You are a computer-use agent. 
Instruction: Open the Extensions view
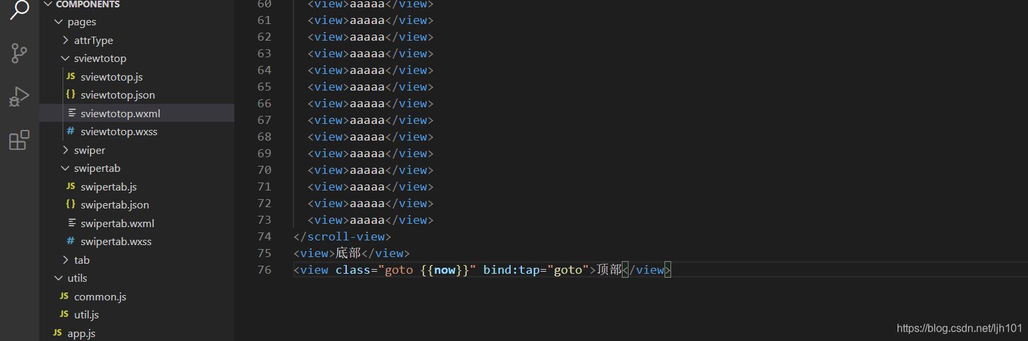click(x=19, y=140)
